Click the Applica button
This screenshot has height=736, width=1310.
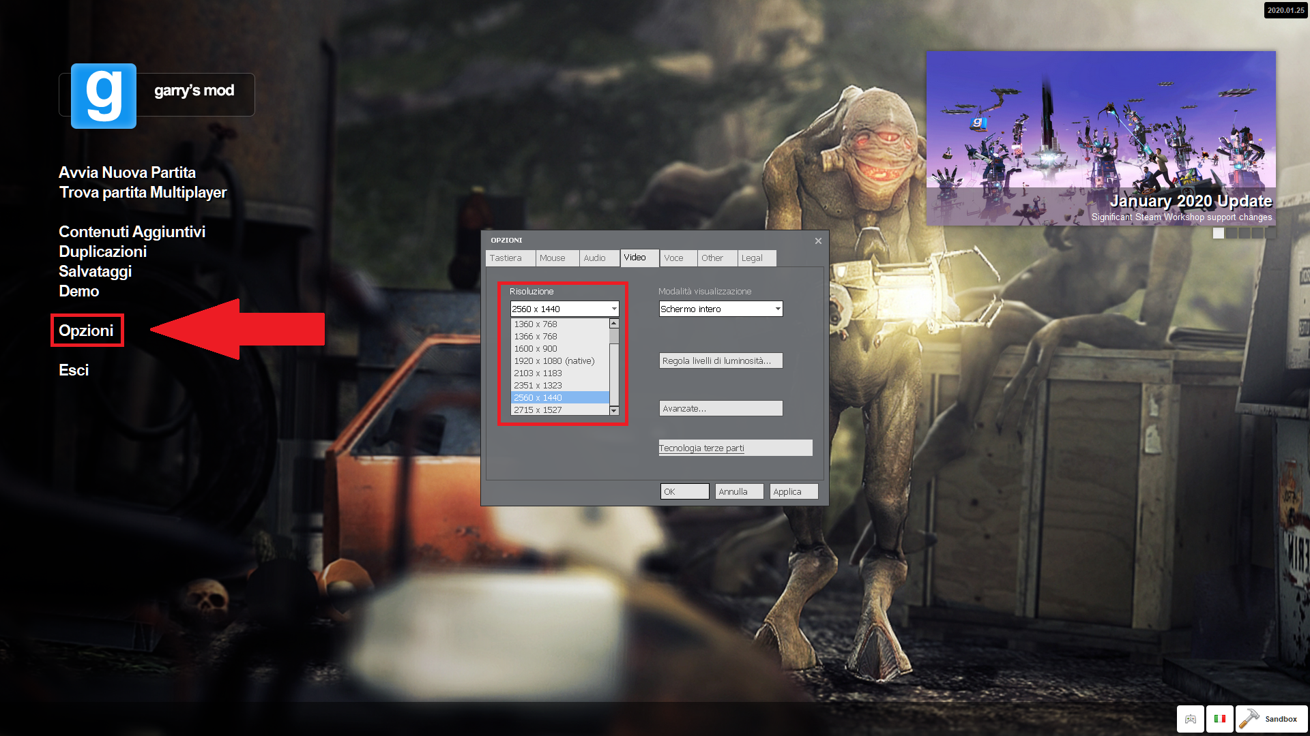[x=794, y=491]
